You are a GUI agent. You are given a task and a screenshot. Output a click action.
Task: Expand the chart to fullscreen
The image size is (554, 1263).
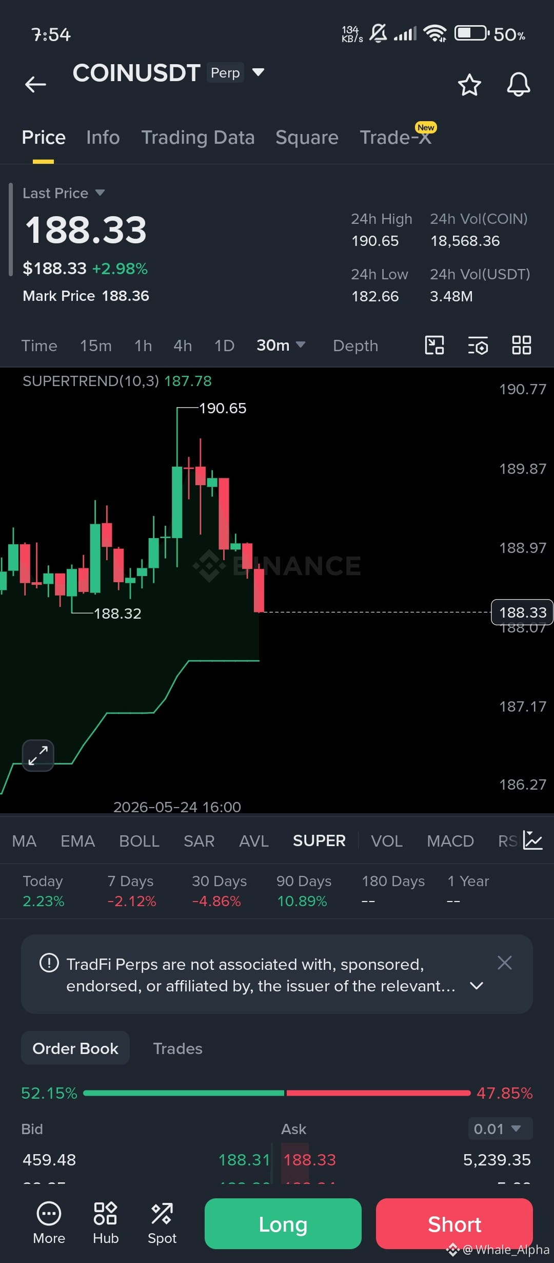[x=38, y=755]
